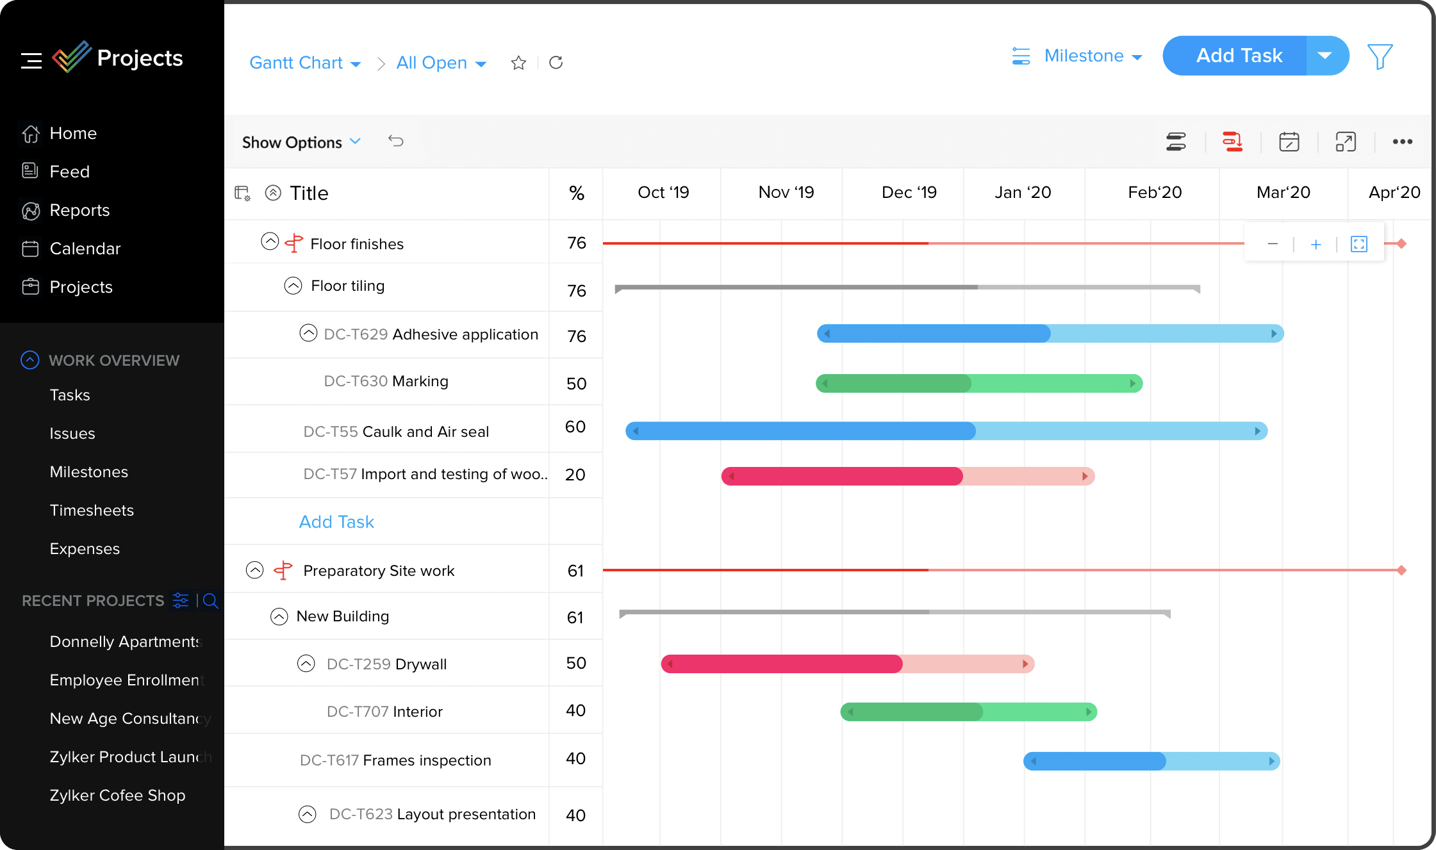1436x850 pixels.
Task: Click the Add Task link under Floor tiling
Action: pos(336,521)
